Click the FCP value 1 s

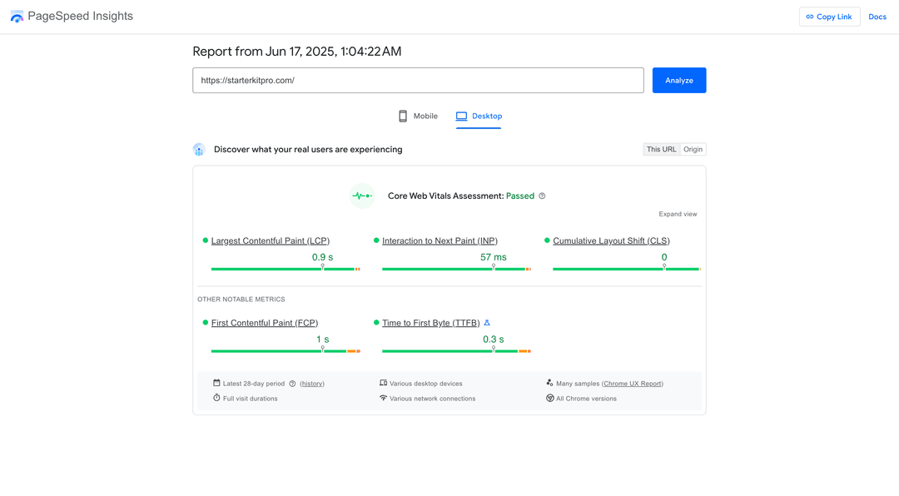[322, 340]
